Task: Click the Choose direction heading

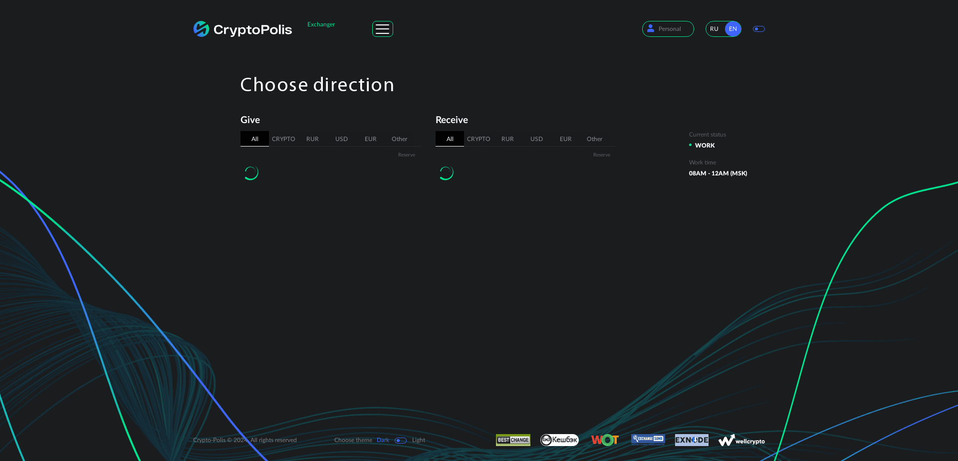Action: (x=317, y=85)
